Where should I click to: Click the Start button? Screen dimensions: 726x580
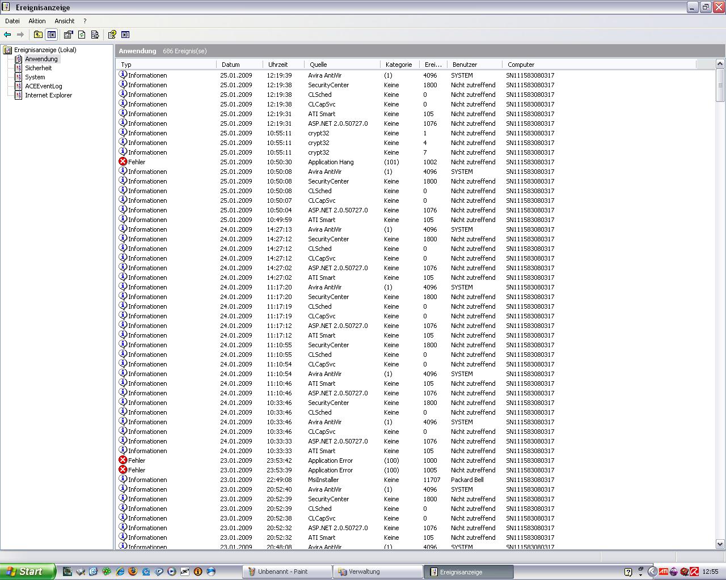pos(28,572)
